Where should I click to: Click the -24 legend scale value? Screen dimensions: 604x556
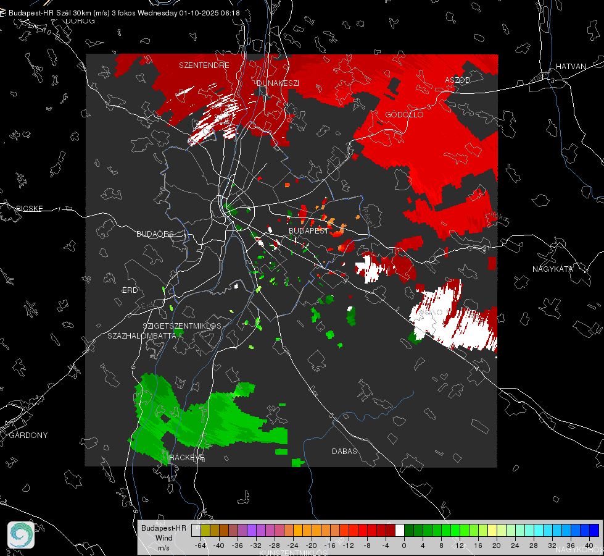point(293,545)
